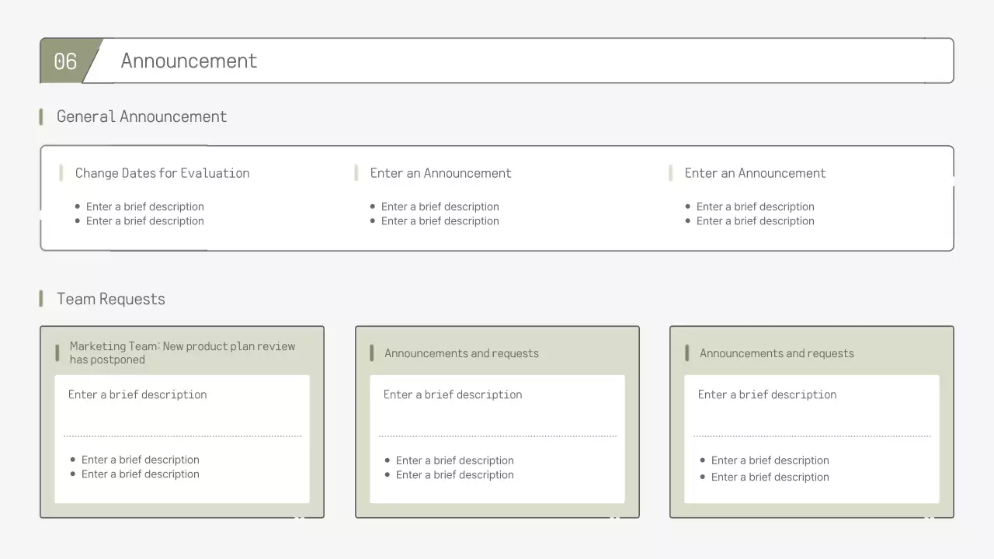The image size is (994, 559).
Task: Expand the 'Team Requests' section header
Action: (111, 299)
